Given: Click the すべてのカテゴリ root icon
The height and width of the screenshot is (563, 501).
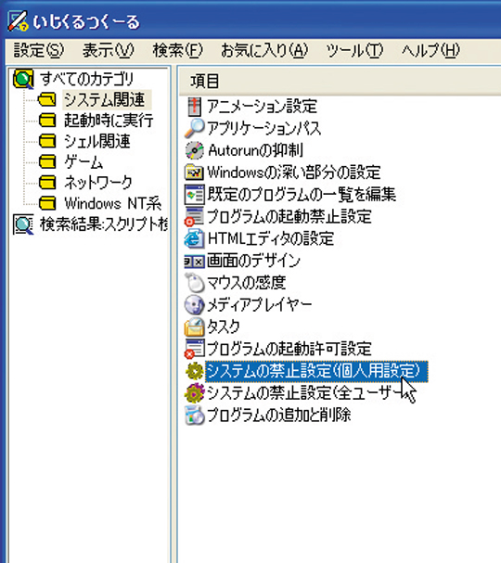Looking at the screenshot, I should coord(24,79).
